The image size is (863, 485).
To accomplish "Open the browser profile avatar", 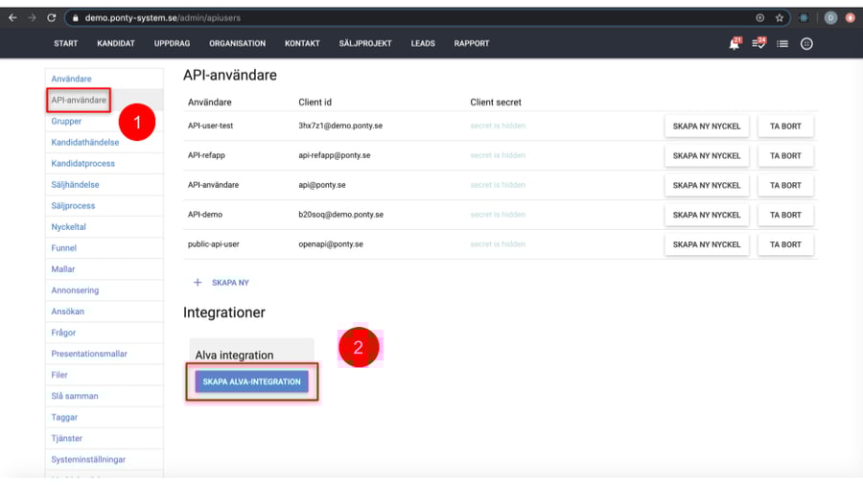I will click(830, 17).
